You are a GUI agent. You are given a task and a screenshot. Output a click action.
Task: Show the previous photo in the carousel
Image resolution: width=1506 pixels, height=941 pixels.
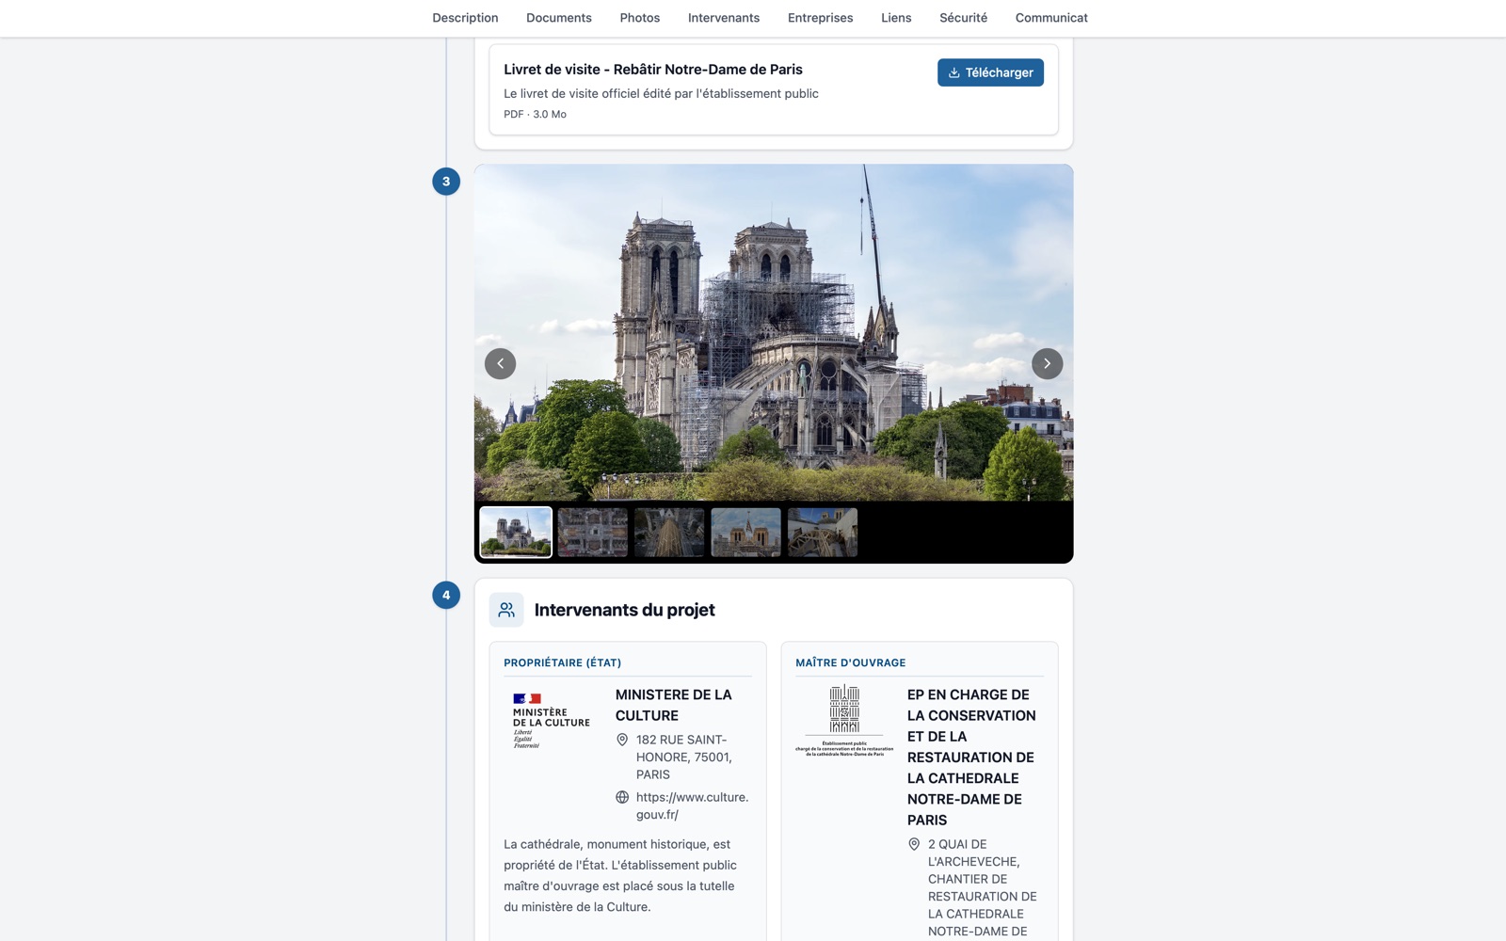point(500,363)
